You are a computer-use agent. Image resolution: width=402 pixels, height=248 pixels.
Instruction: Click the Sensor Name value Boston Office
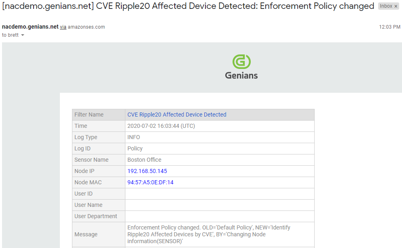tap(144, 160)
